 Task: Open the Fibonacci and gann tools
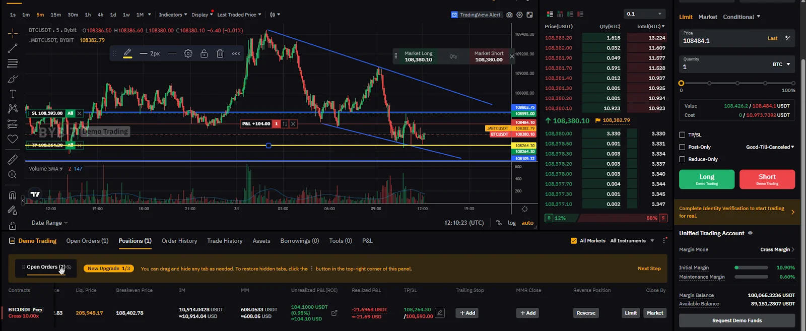coord(13,63)
